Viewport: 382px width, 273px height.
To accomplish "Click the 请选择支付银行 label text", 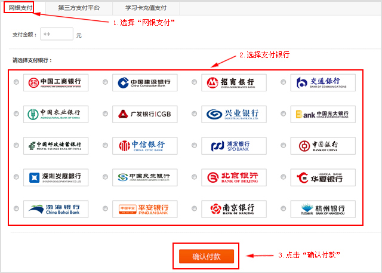I will tap(32, 60).
